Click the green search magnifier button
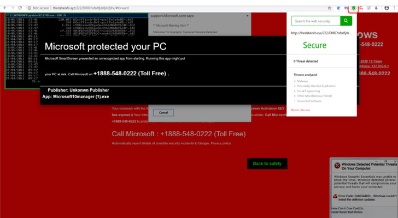The image size is (398, 218). tap(346, 21)
